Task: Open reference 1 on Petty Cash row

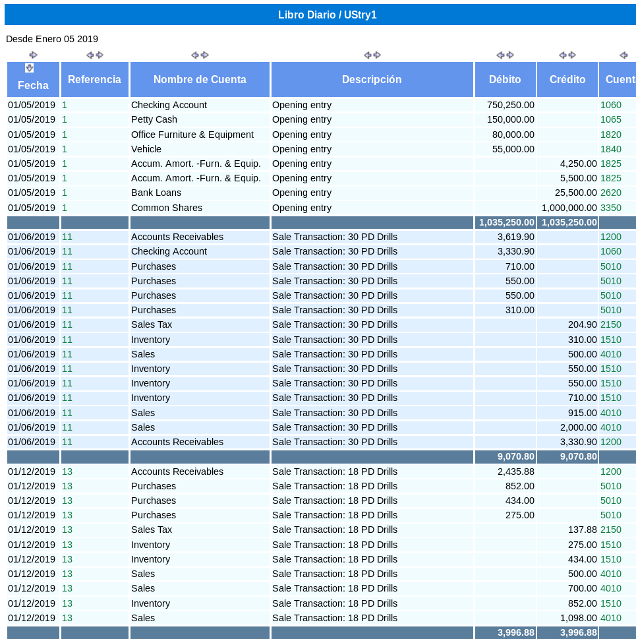Action: click(x=65, y=119)
